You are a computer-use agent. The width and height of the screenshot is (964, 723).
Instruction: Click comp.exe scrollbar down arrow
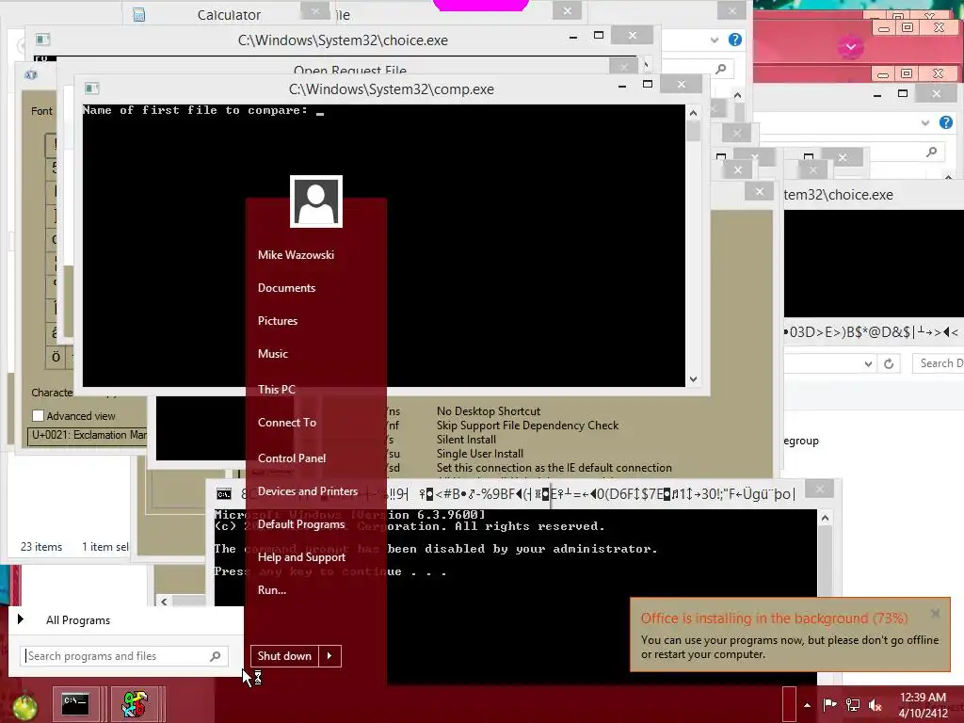(x=693, y=379)
